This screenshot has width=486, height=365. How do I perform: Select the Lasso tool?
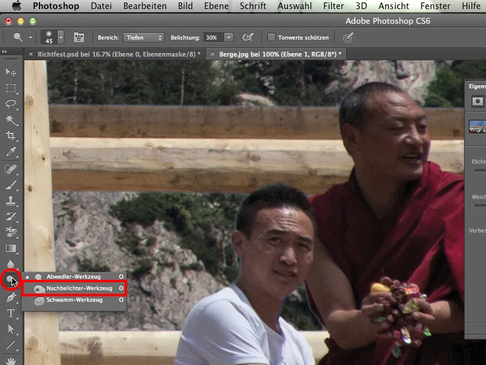tap(11, 103)
